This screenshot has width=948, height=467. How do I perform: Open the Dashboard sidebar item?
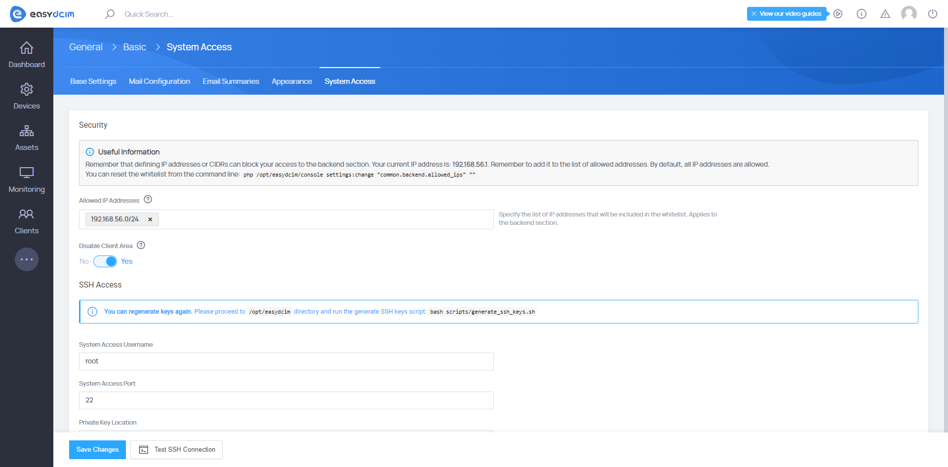point(27,55)
